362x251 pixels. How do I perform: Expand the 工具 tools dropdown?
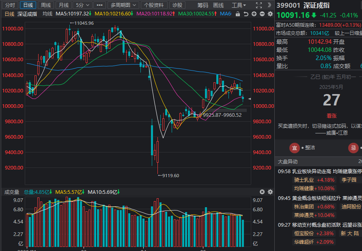click(x=239, y=5)
